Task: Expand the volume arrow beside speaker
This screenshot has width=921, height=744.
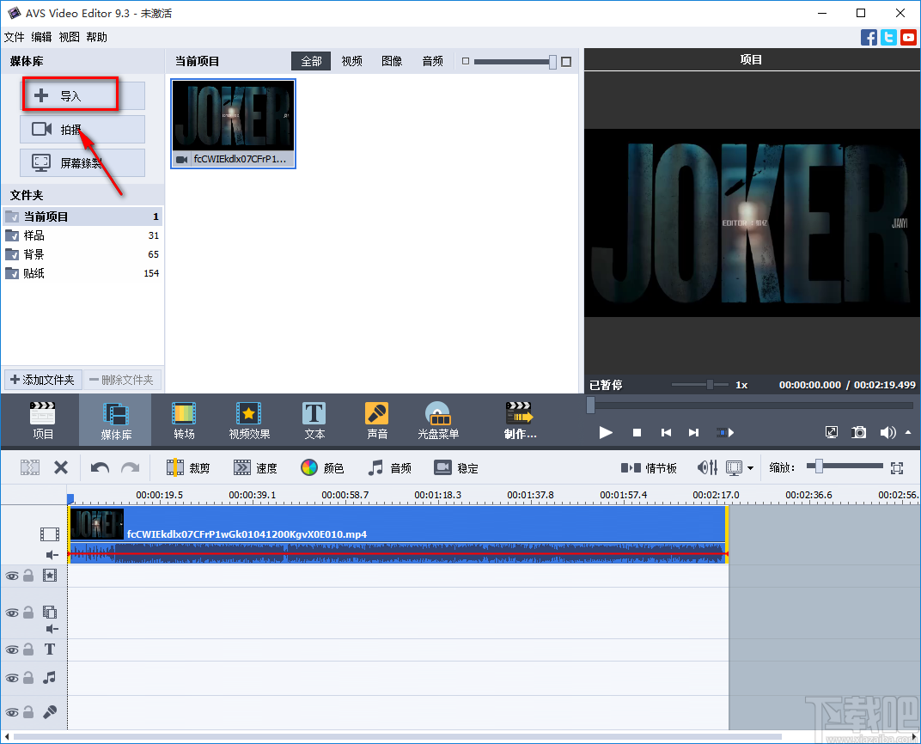Action: tap(908, 433)
